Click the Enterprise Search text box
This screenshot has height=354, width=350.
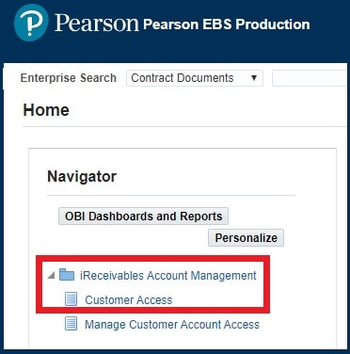point(310,78)
